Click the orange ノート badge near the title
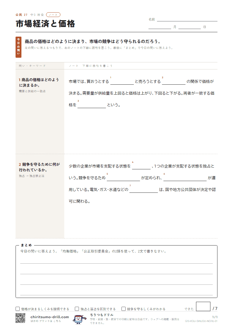The image size is (233, 329). click(x=53, y=15)
